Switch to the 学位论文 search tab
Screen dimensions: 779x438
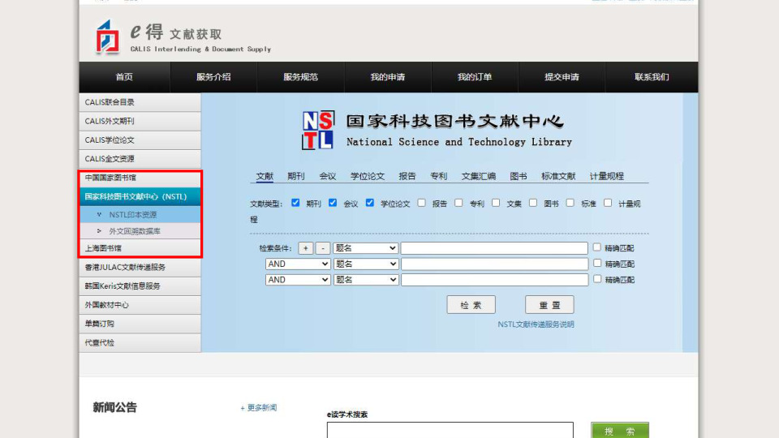pos(368,176)
